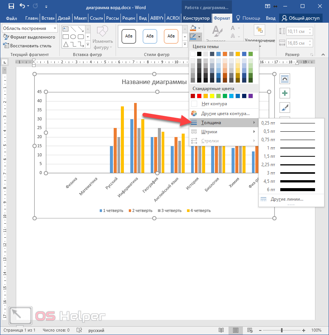The width and height of the screenshot is (329, 335).
Task: Apply the black outlined Абв shape style
Action: [x=129, y=36]
